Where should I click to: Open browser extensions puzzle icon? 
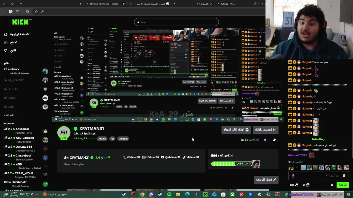27,12
